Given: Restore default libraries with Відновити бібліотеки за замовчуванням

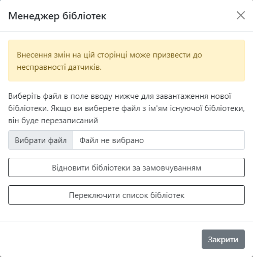Looking at the screenshot, I should tap(126, 167).
